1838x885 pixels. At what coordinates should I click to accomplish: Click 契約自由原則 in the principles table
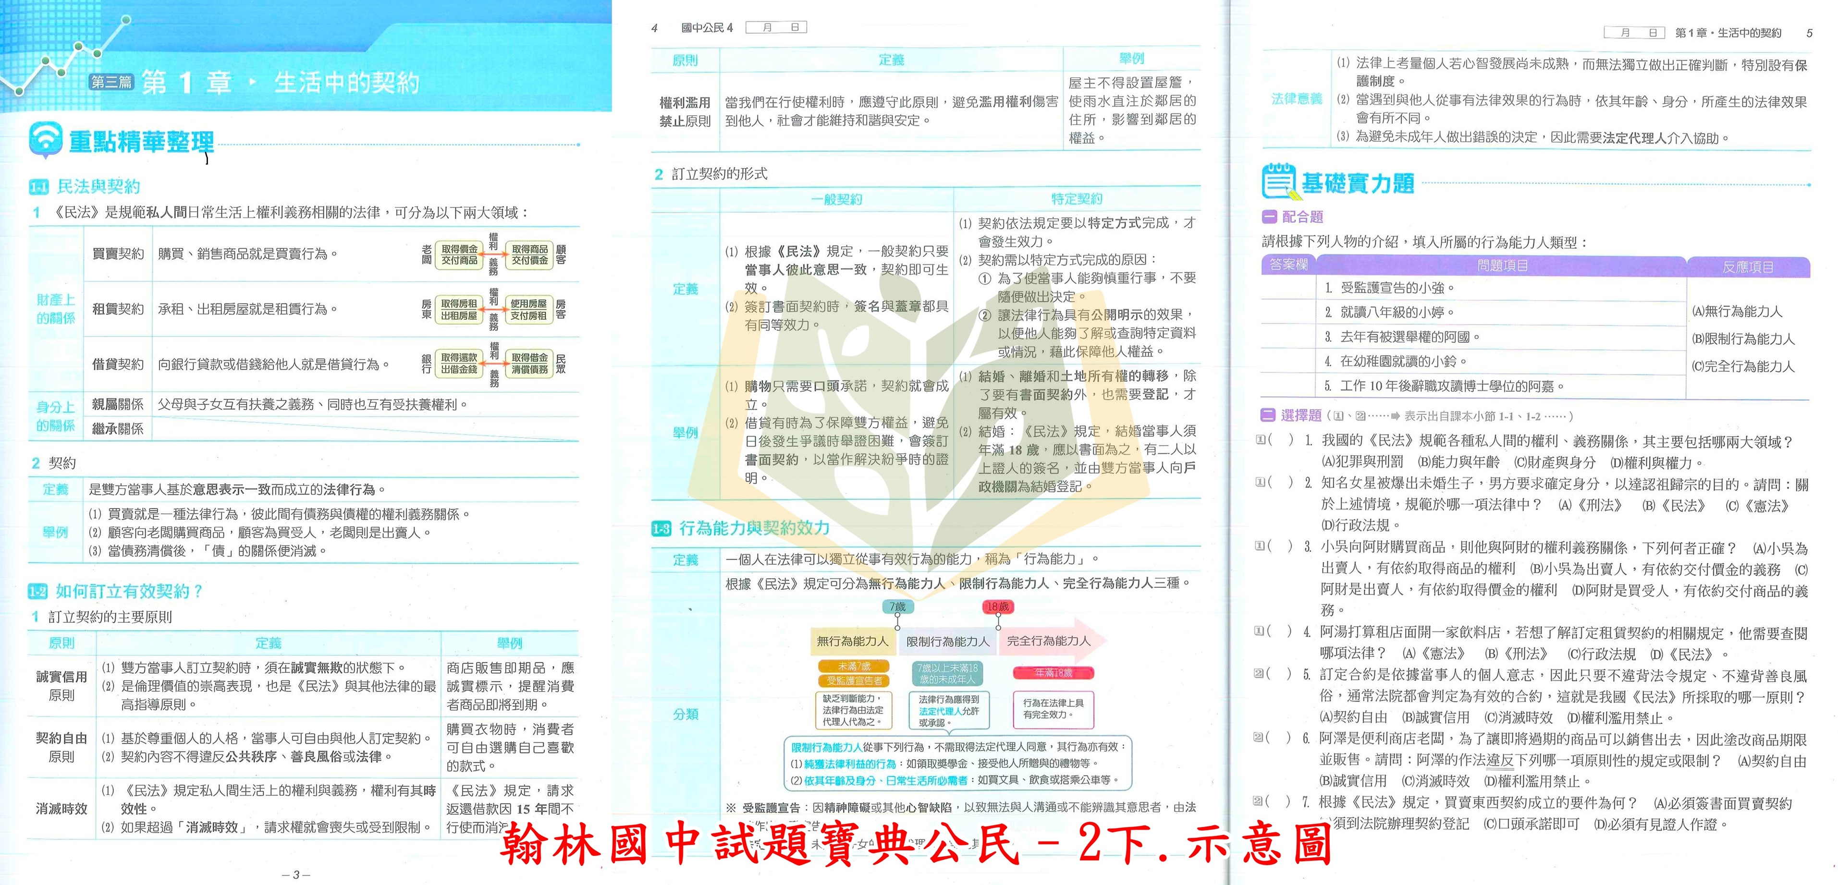tap(61, 747)
